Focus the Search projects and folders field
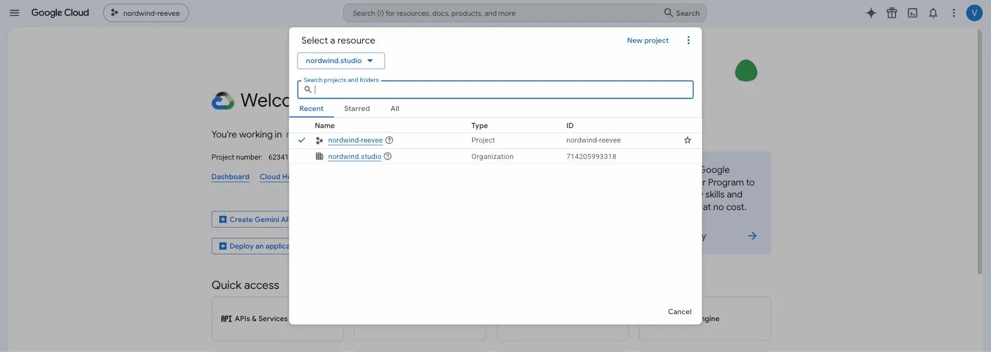 point(495,90)
